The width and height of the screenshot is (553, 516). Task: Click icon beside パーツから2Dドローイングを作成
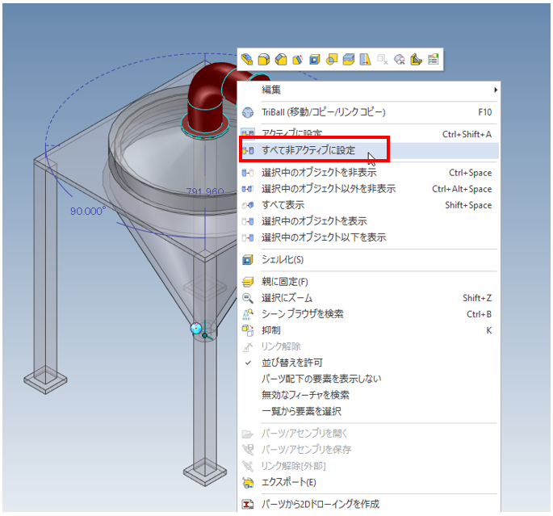(x=248, y=505)
